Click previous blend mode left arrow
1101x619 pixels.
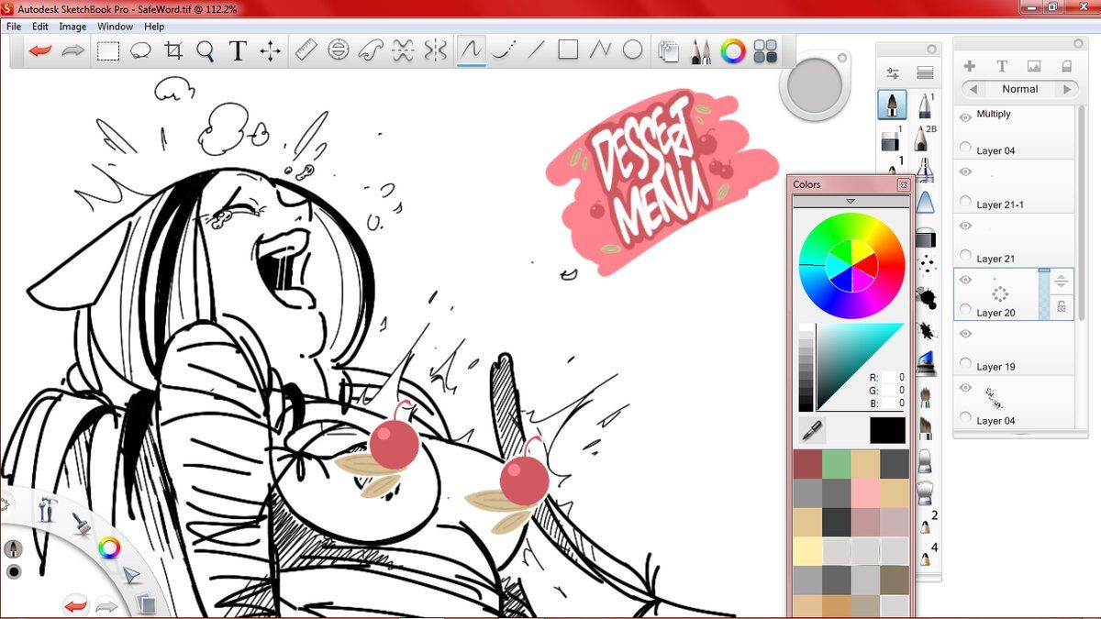[x=973, y=89]
